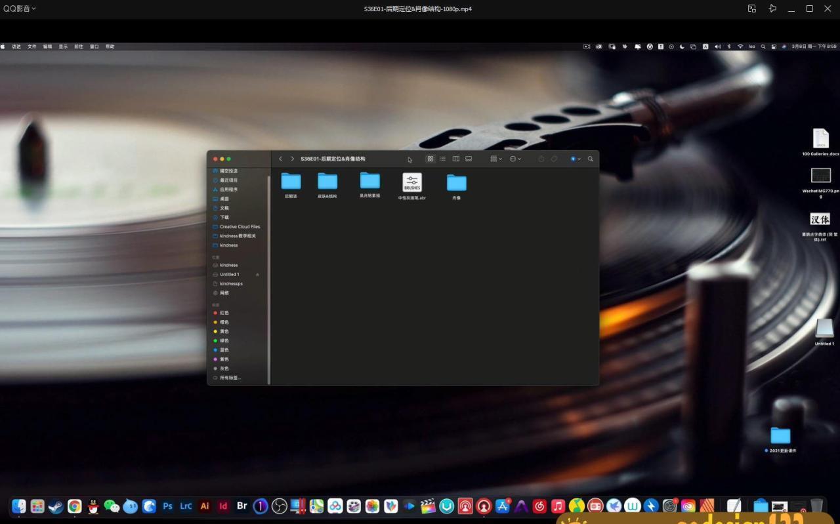840x524 pixels.
Task: Eject the Untitled 1 volume in sidebar
Action: coord(257,274)
